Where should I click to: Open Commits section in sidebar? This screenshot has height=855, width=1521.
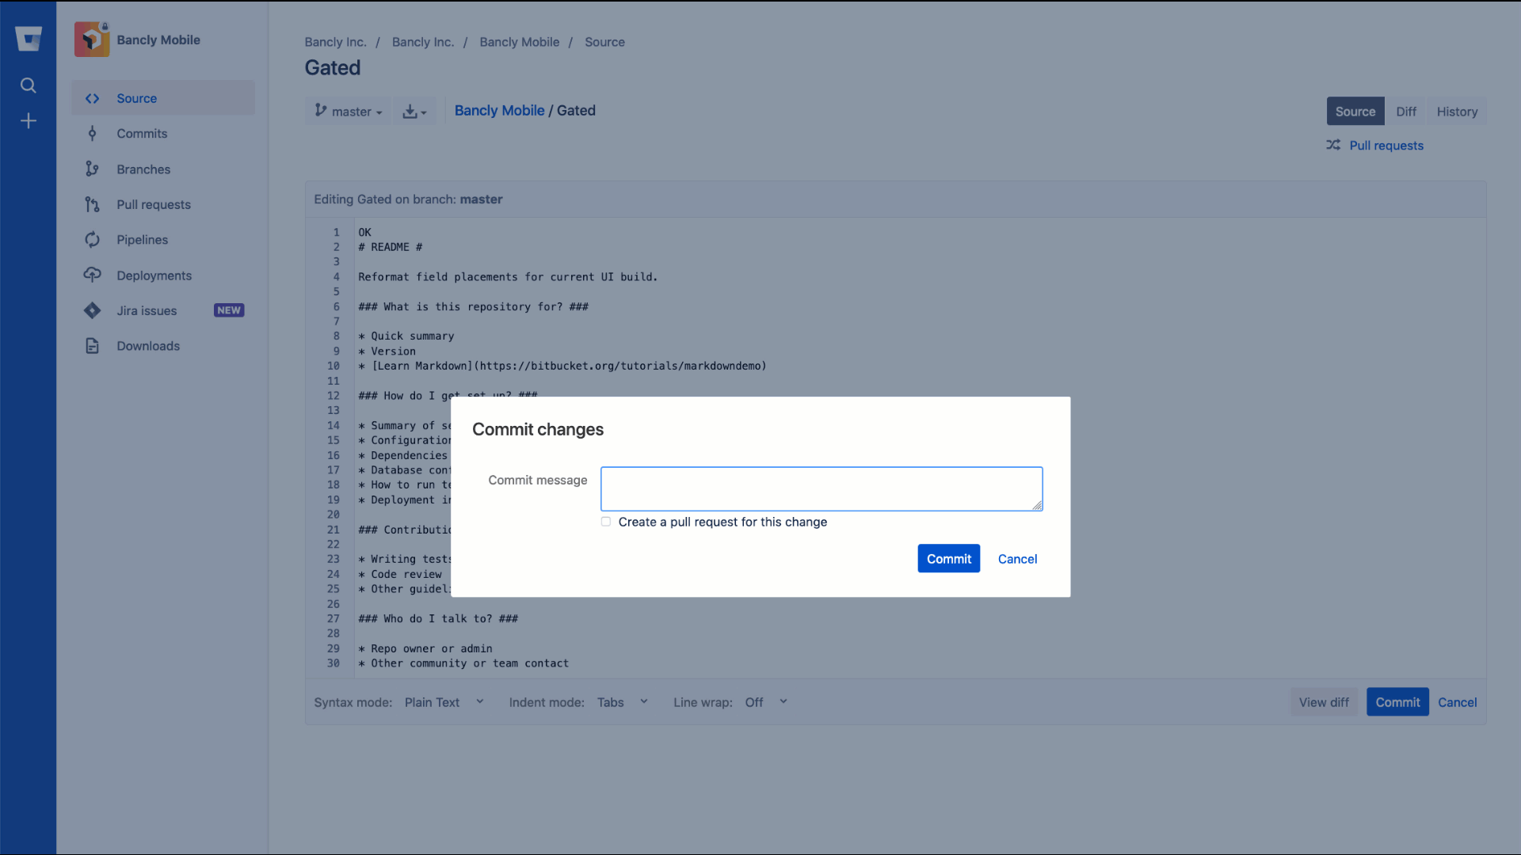point(142,132)
